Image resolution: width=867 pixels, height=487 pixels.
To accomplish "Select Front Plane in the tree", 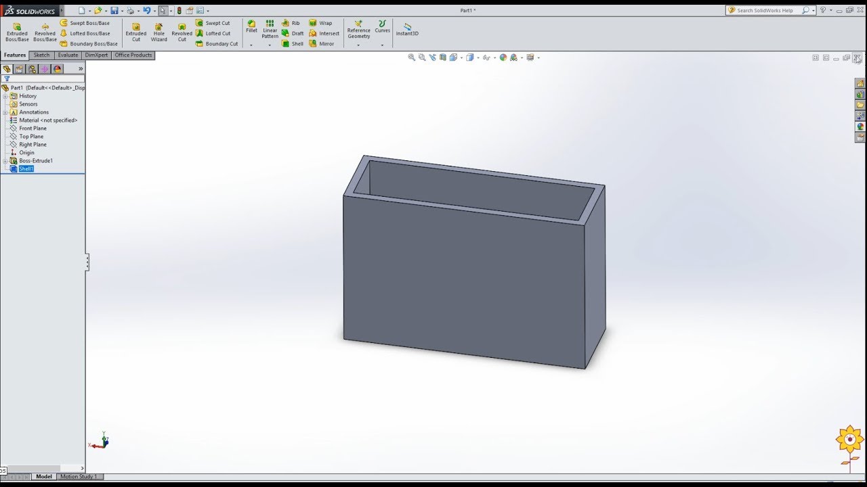I will [33, 129].
